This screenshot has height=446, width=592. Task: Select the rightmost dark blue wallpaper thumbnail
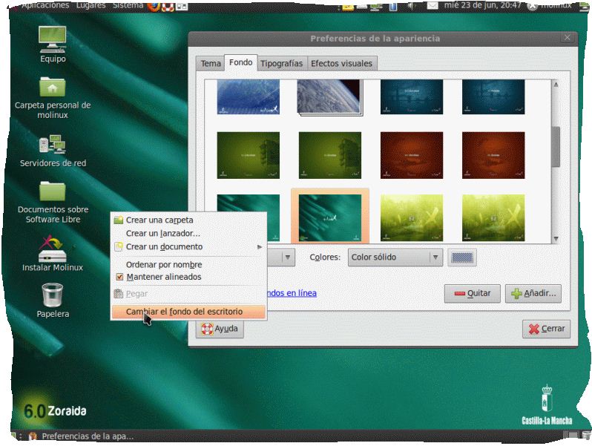493,96
